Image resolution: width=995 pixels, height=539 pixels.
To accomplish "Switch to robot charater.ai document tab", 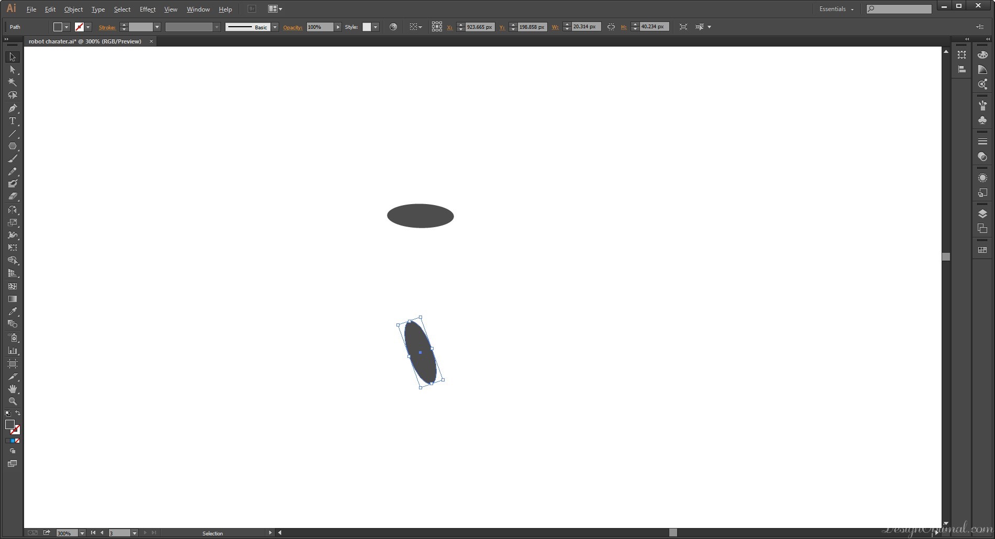I will [85, 41].
